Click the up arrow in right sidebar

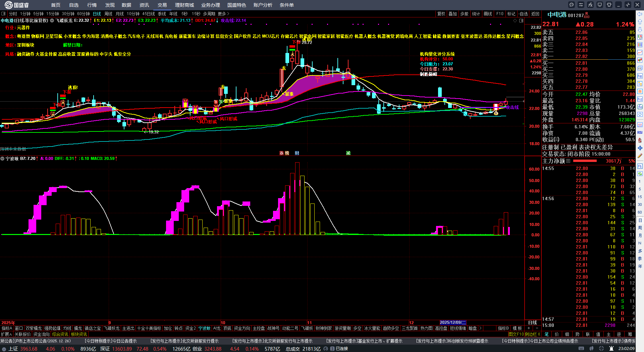[x=640, y=21]
